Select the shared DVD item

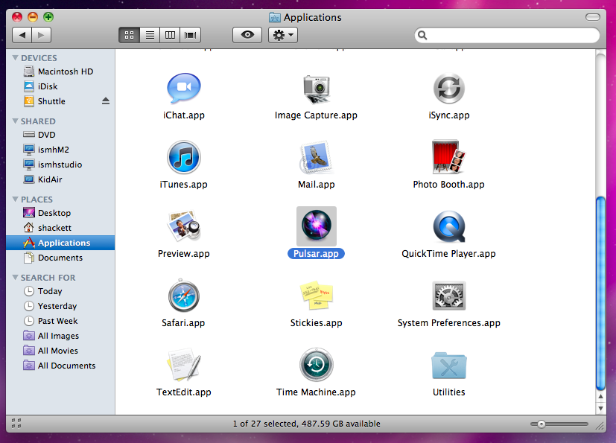coord(60,135)
